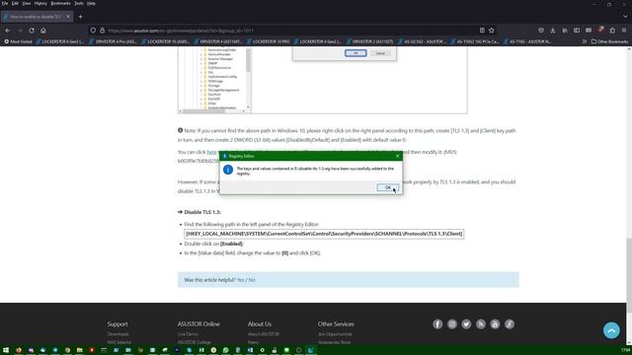Open the LOCKERSTOR 10 PRO bookmark
The width and height of the screenshot is (632, 355).
tap(268, 41)
